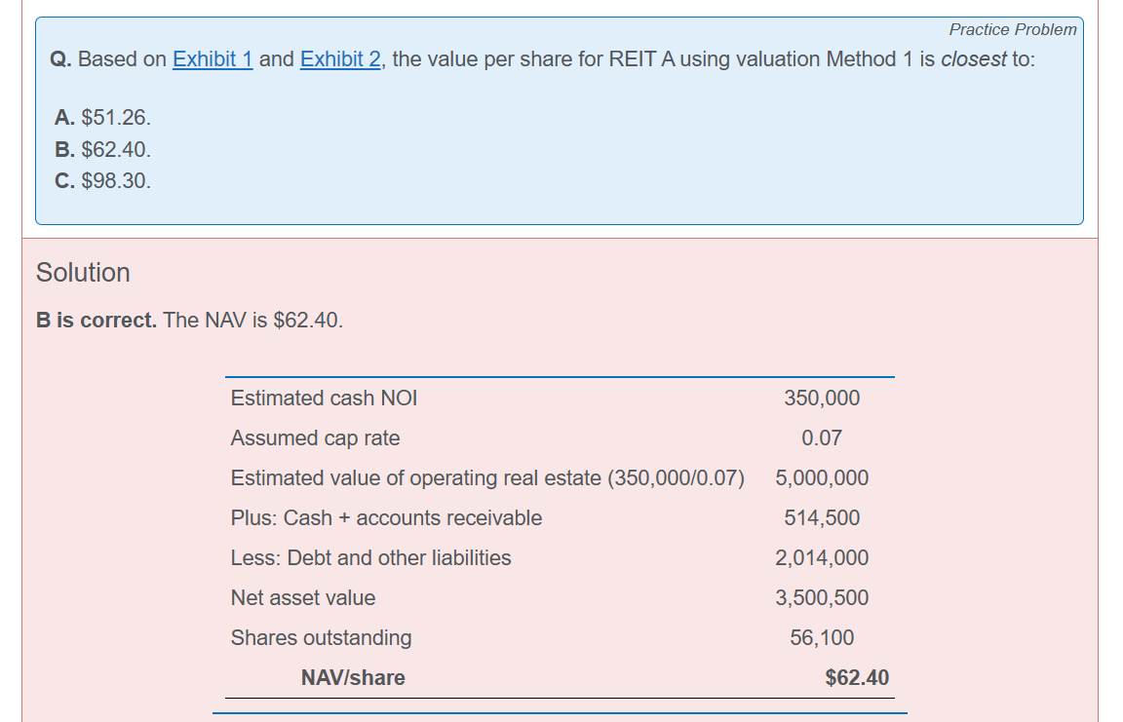Click the Solution heading
The height and width of the screenshot is (722, 1123).
(x=83, y=273)
